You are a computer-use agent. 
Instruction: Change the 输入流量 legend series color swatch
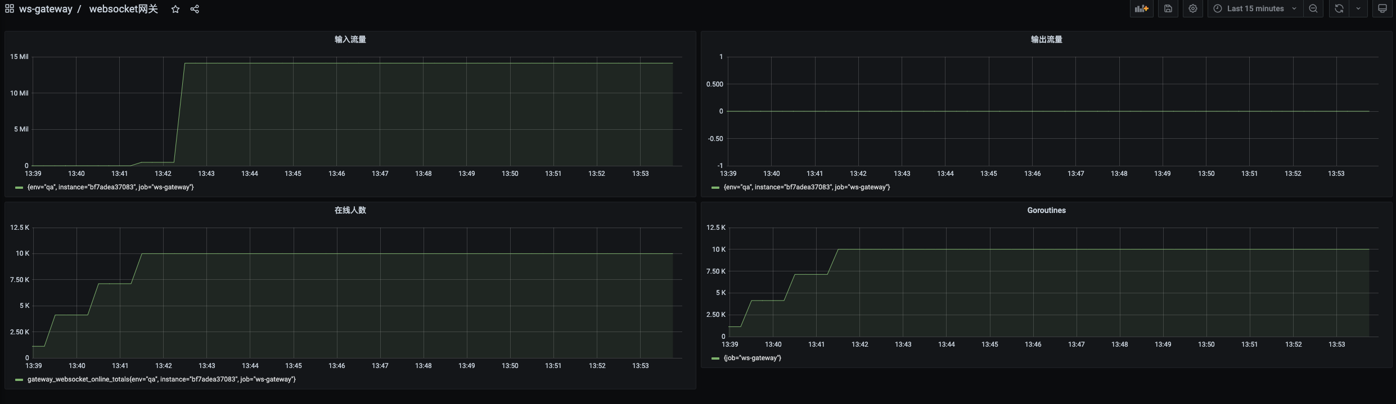[19, 188]
